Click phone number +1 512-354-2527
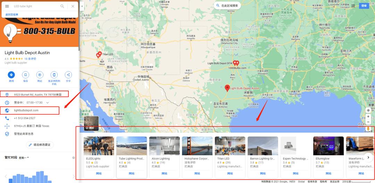Viewport: 375px width, 183px height. (x=25, y=118)
